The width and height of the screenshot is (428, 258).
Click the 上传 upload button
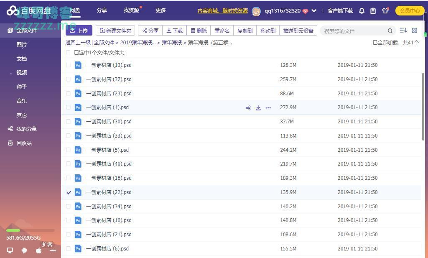(x=79, y=30)
